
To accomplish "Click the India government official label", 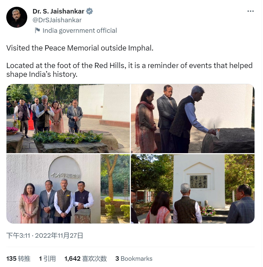I will [x=80, y=31].
